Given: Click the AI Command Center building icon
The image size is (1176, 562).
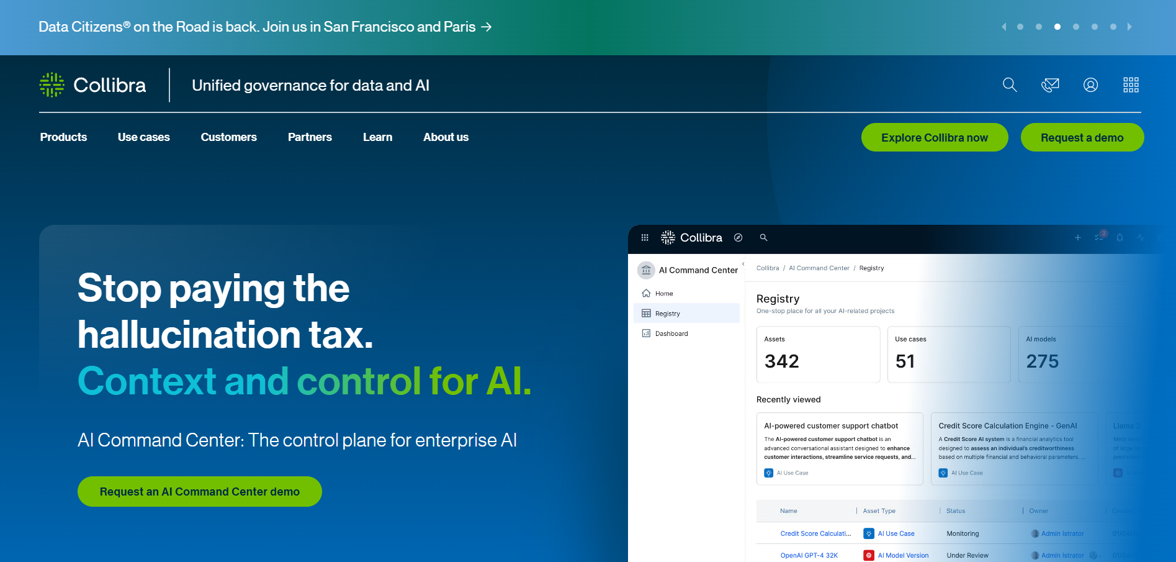Looking at the screenshot, I should [x=646, y=270].
